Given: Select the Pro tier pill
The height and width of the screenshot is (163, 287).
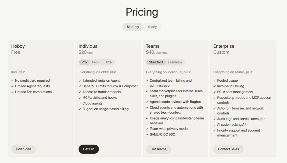Looking at the screenshot, I should pos(84,62).
